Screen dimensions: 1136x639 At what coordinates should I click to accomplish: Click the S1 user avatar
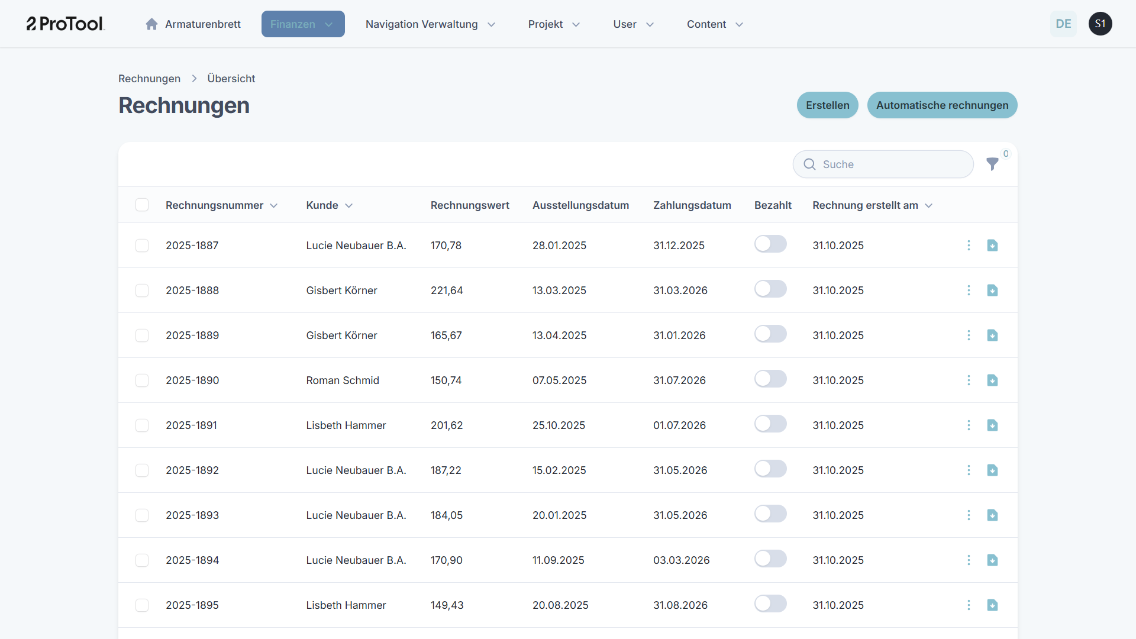click(1100, 24)
